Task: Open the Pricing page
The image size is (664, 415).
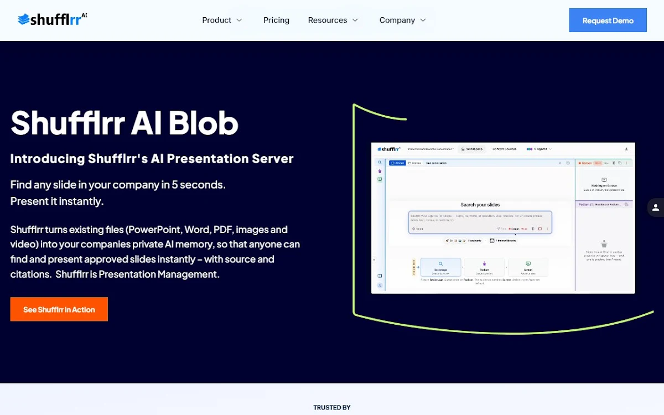Action: 276,20
